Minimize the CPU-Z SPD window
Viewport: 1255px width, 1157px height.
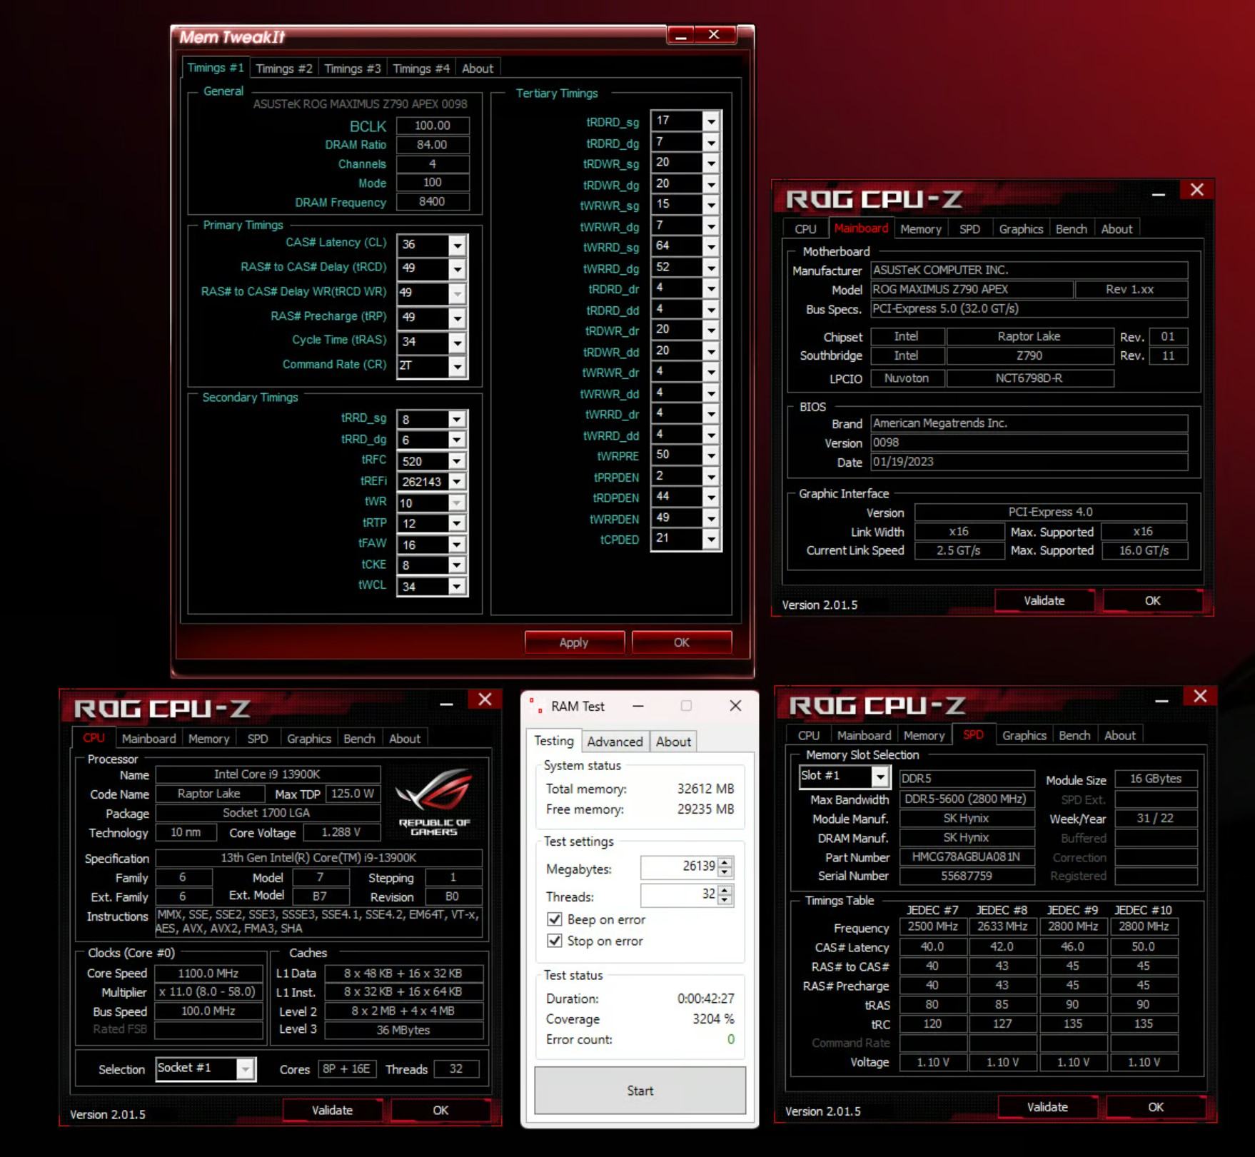point(1161,699)
